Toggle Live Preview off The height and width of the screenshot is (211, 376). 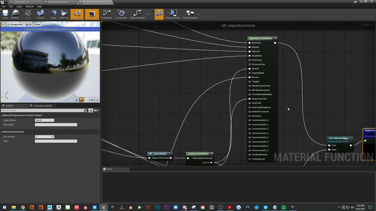pyautogui.click(x=92, y=14)
